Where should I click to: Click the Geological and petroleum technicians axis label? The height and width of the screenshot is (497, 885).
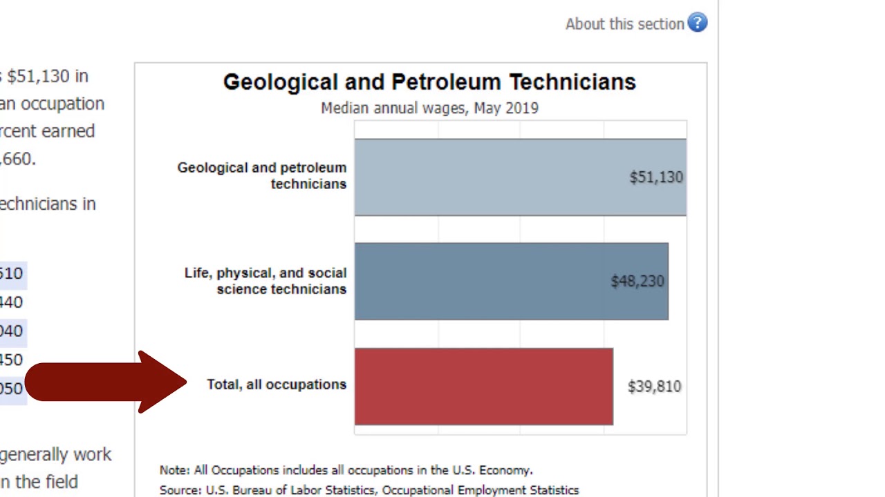(x=262, y=175)
